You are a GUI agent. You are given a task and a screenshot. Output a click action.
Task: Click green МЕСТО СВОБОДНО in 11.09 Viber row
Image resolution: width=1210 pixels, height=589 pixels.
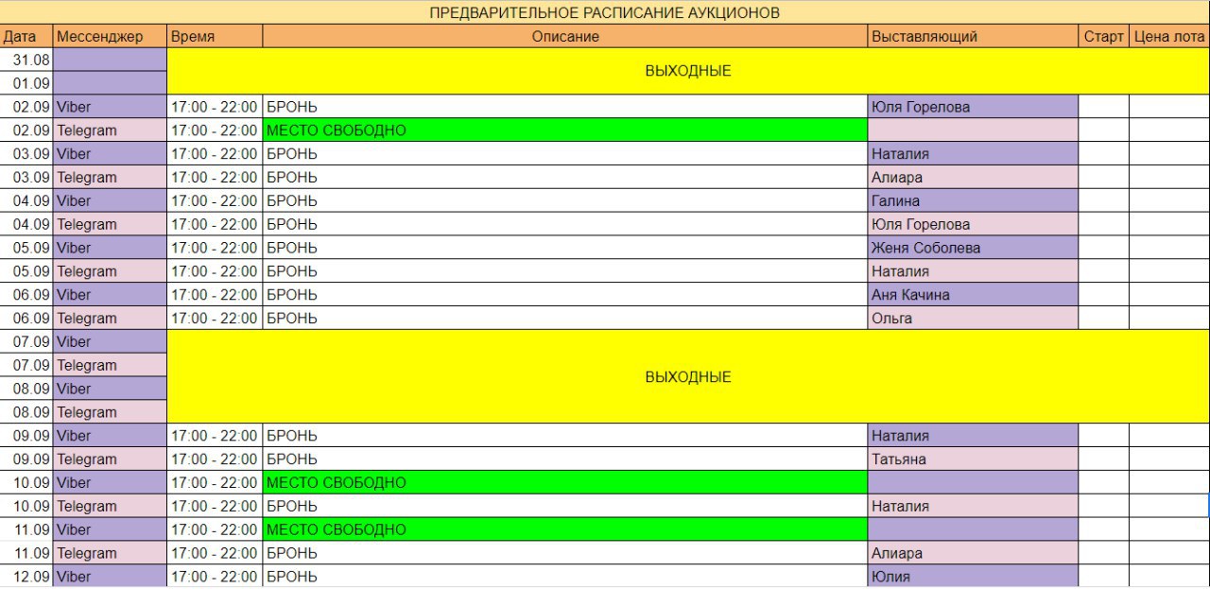[565, 529]
